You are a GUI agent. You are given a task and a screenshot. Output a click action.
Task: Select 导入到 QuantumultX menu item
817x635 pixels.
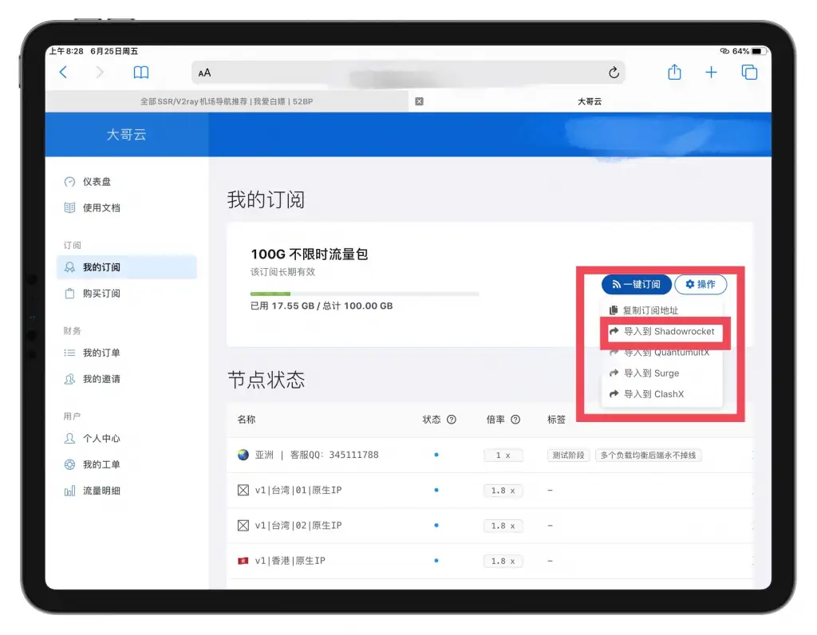(661, 353)
